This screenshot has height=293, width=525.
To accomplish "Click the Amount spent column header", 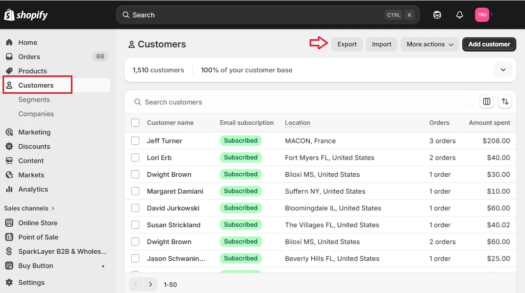I will (x=489, y=123).
